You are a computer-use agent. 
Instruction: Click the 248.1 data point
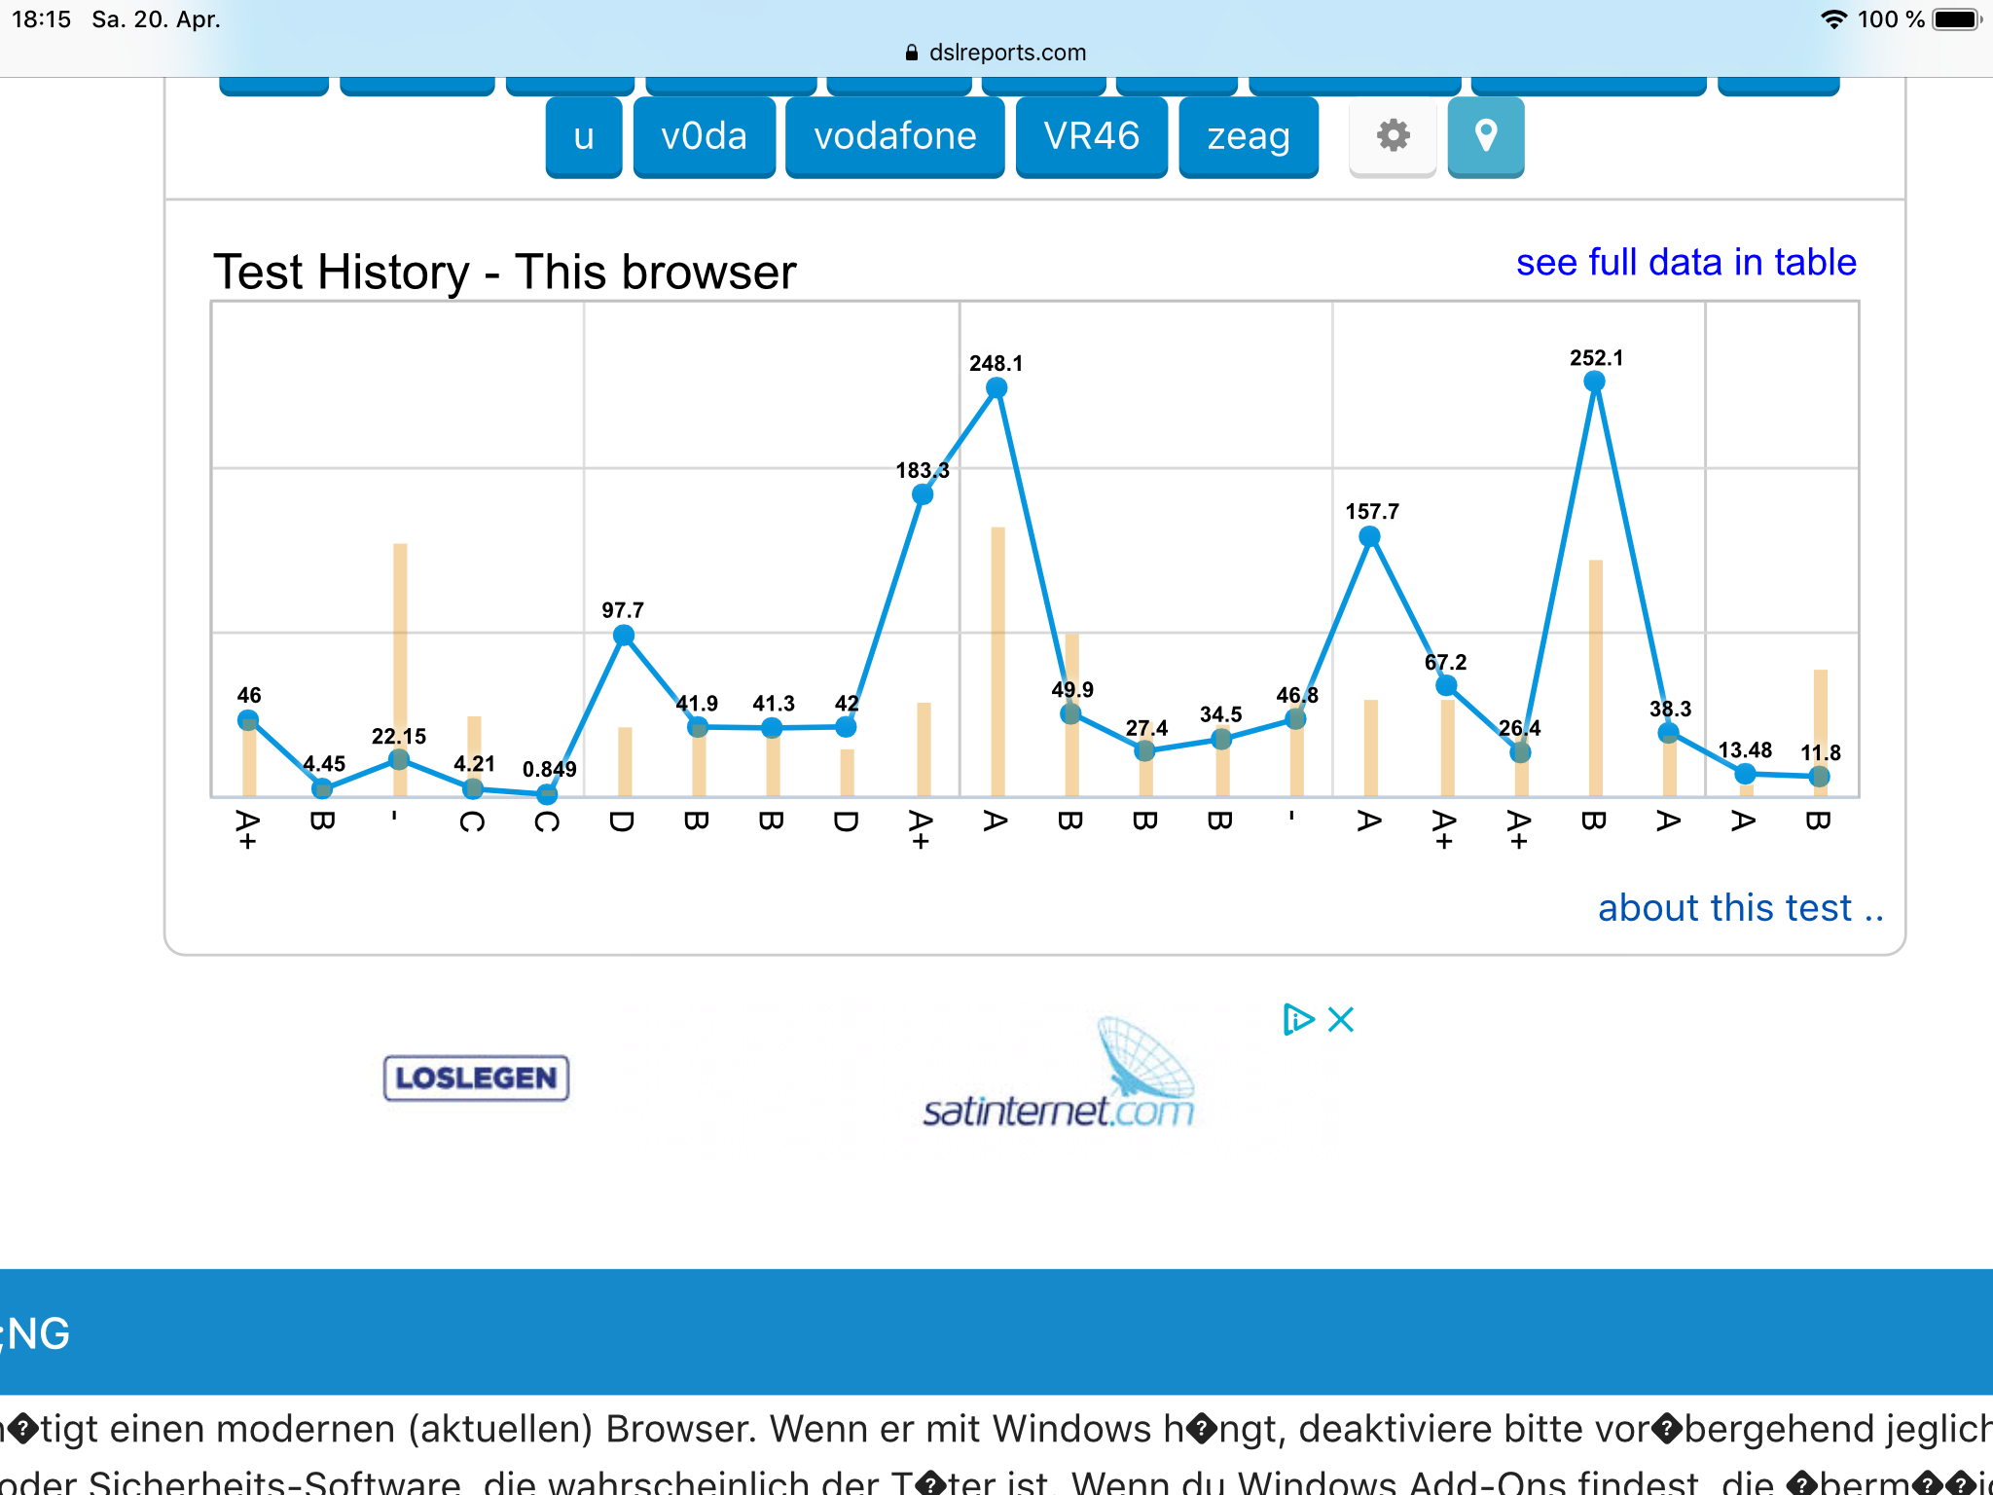(996, 388)
